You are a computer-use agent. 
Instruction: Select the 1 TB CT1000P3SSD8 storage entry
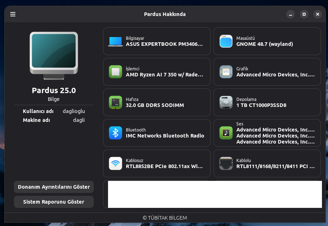point(261,106)
